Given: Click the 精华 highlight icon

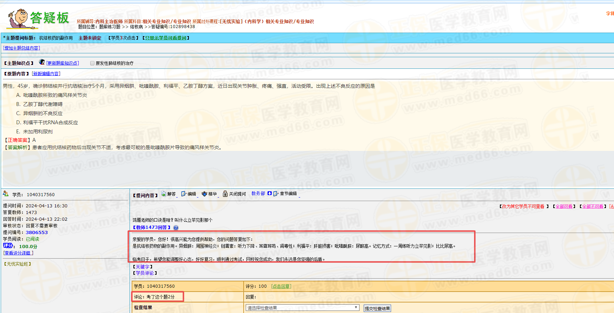Looking at the screenshot, I should [x=204, y=194].
